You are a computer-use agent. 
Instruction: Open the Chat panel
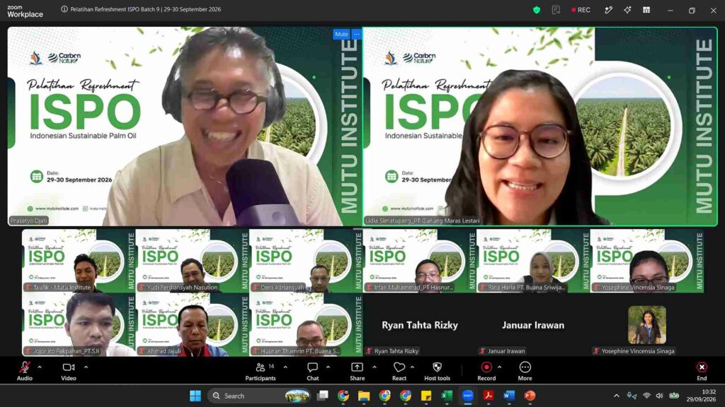click(x=312, y=371)
